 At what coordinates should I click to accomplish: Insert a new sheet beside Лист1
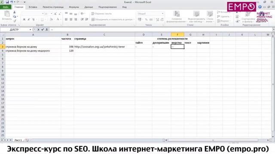[27, 140]
